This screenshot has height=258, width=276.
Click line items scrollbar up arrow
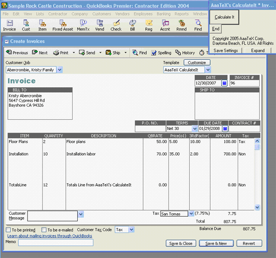(257, 141)
